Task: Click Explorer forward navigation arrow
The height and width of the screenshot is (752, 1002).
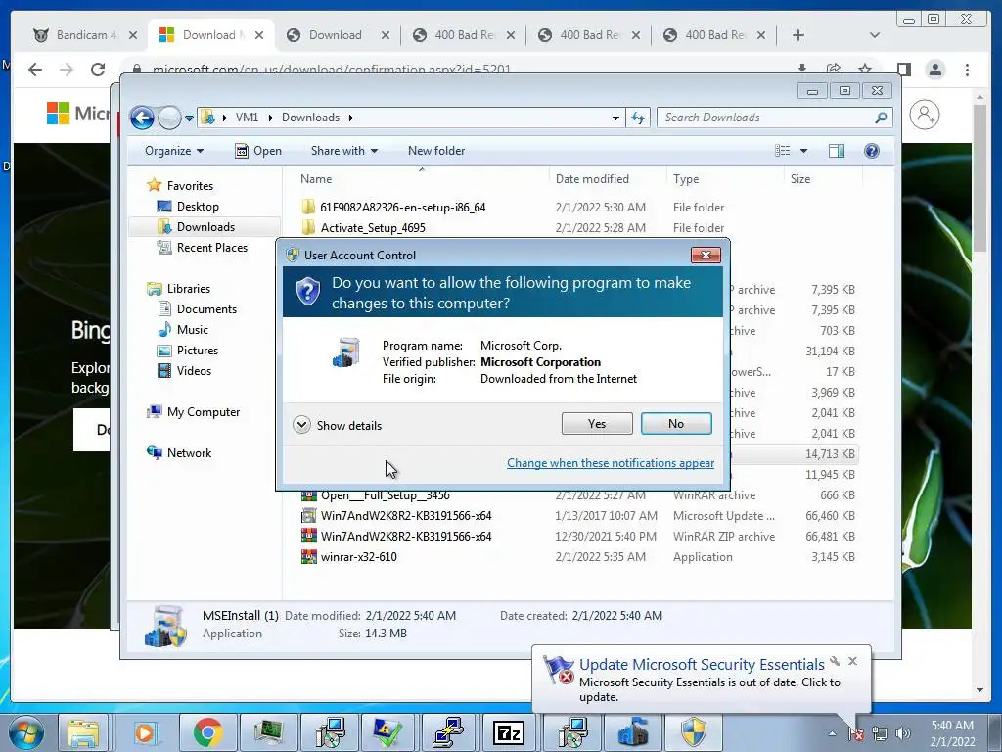Action: 169,117
